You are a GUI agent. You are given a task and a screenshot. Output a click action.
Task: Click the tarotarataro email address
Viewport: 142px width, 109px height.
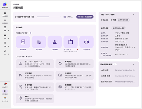click(x=125, y=70)
